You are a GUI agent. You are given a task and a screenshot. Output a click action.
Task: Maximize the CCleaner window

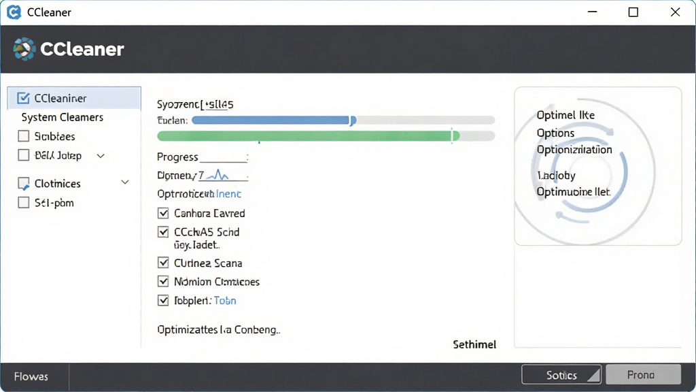633,12
